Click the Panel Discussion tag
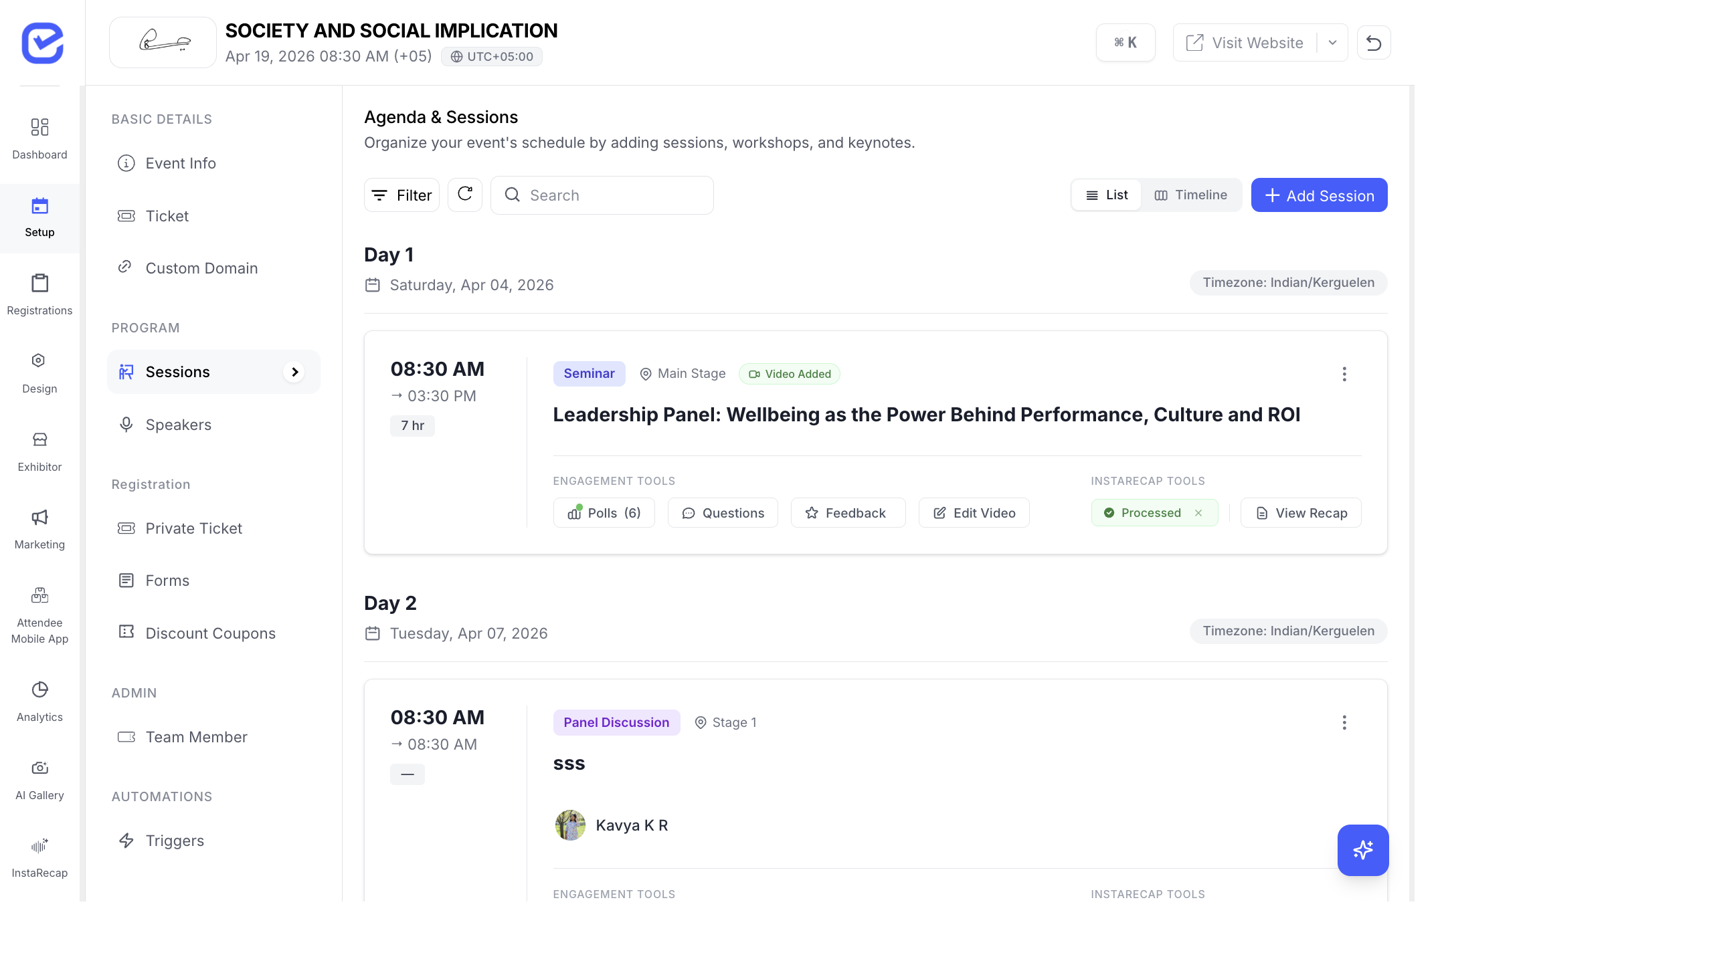Image resolution: width=1713 pixels, height=963 pixels. (616, 722)
